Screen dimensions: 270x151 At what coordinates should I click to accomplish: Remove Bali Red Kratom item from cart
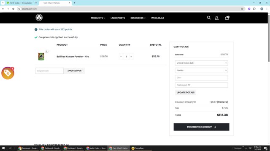(x=47, y=51)
